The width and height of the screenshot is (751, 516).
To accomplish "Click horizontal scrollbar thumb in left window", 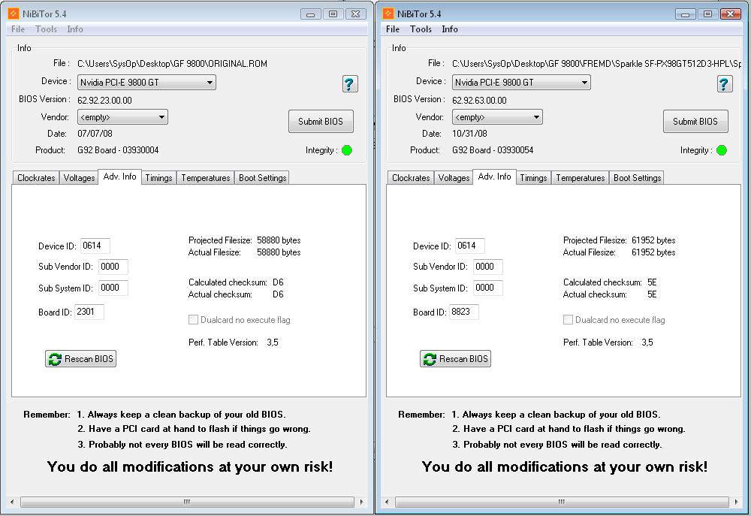I will click(x=187, y=502).
